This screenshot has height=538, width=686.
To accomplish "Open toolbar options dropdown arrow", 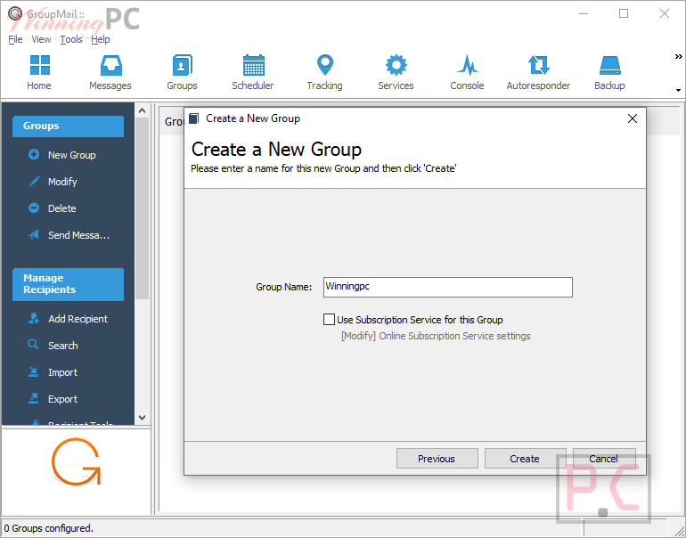I will [678, 90].
